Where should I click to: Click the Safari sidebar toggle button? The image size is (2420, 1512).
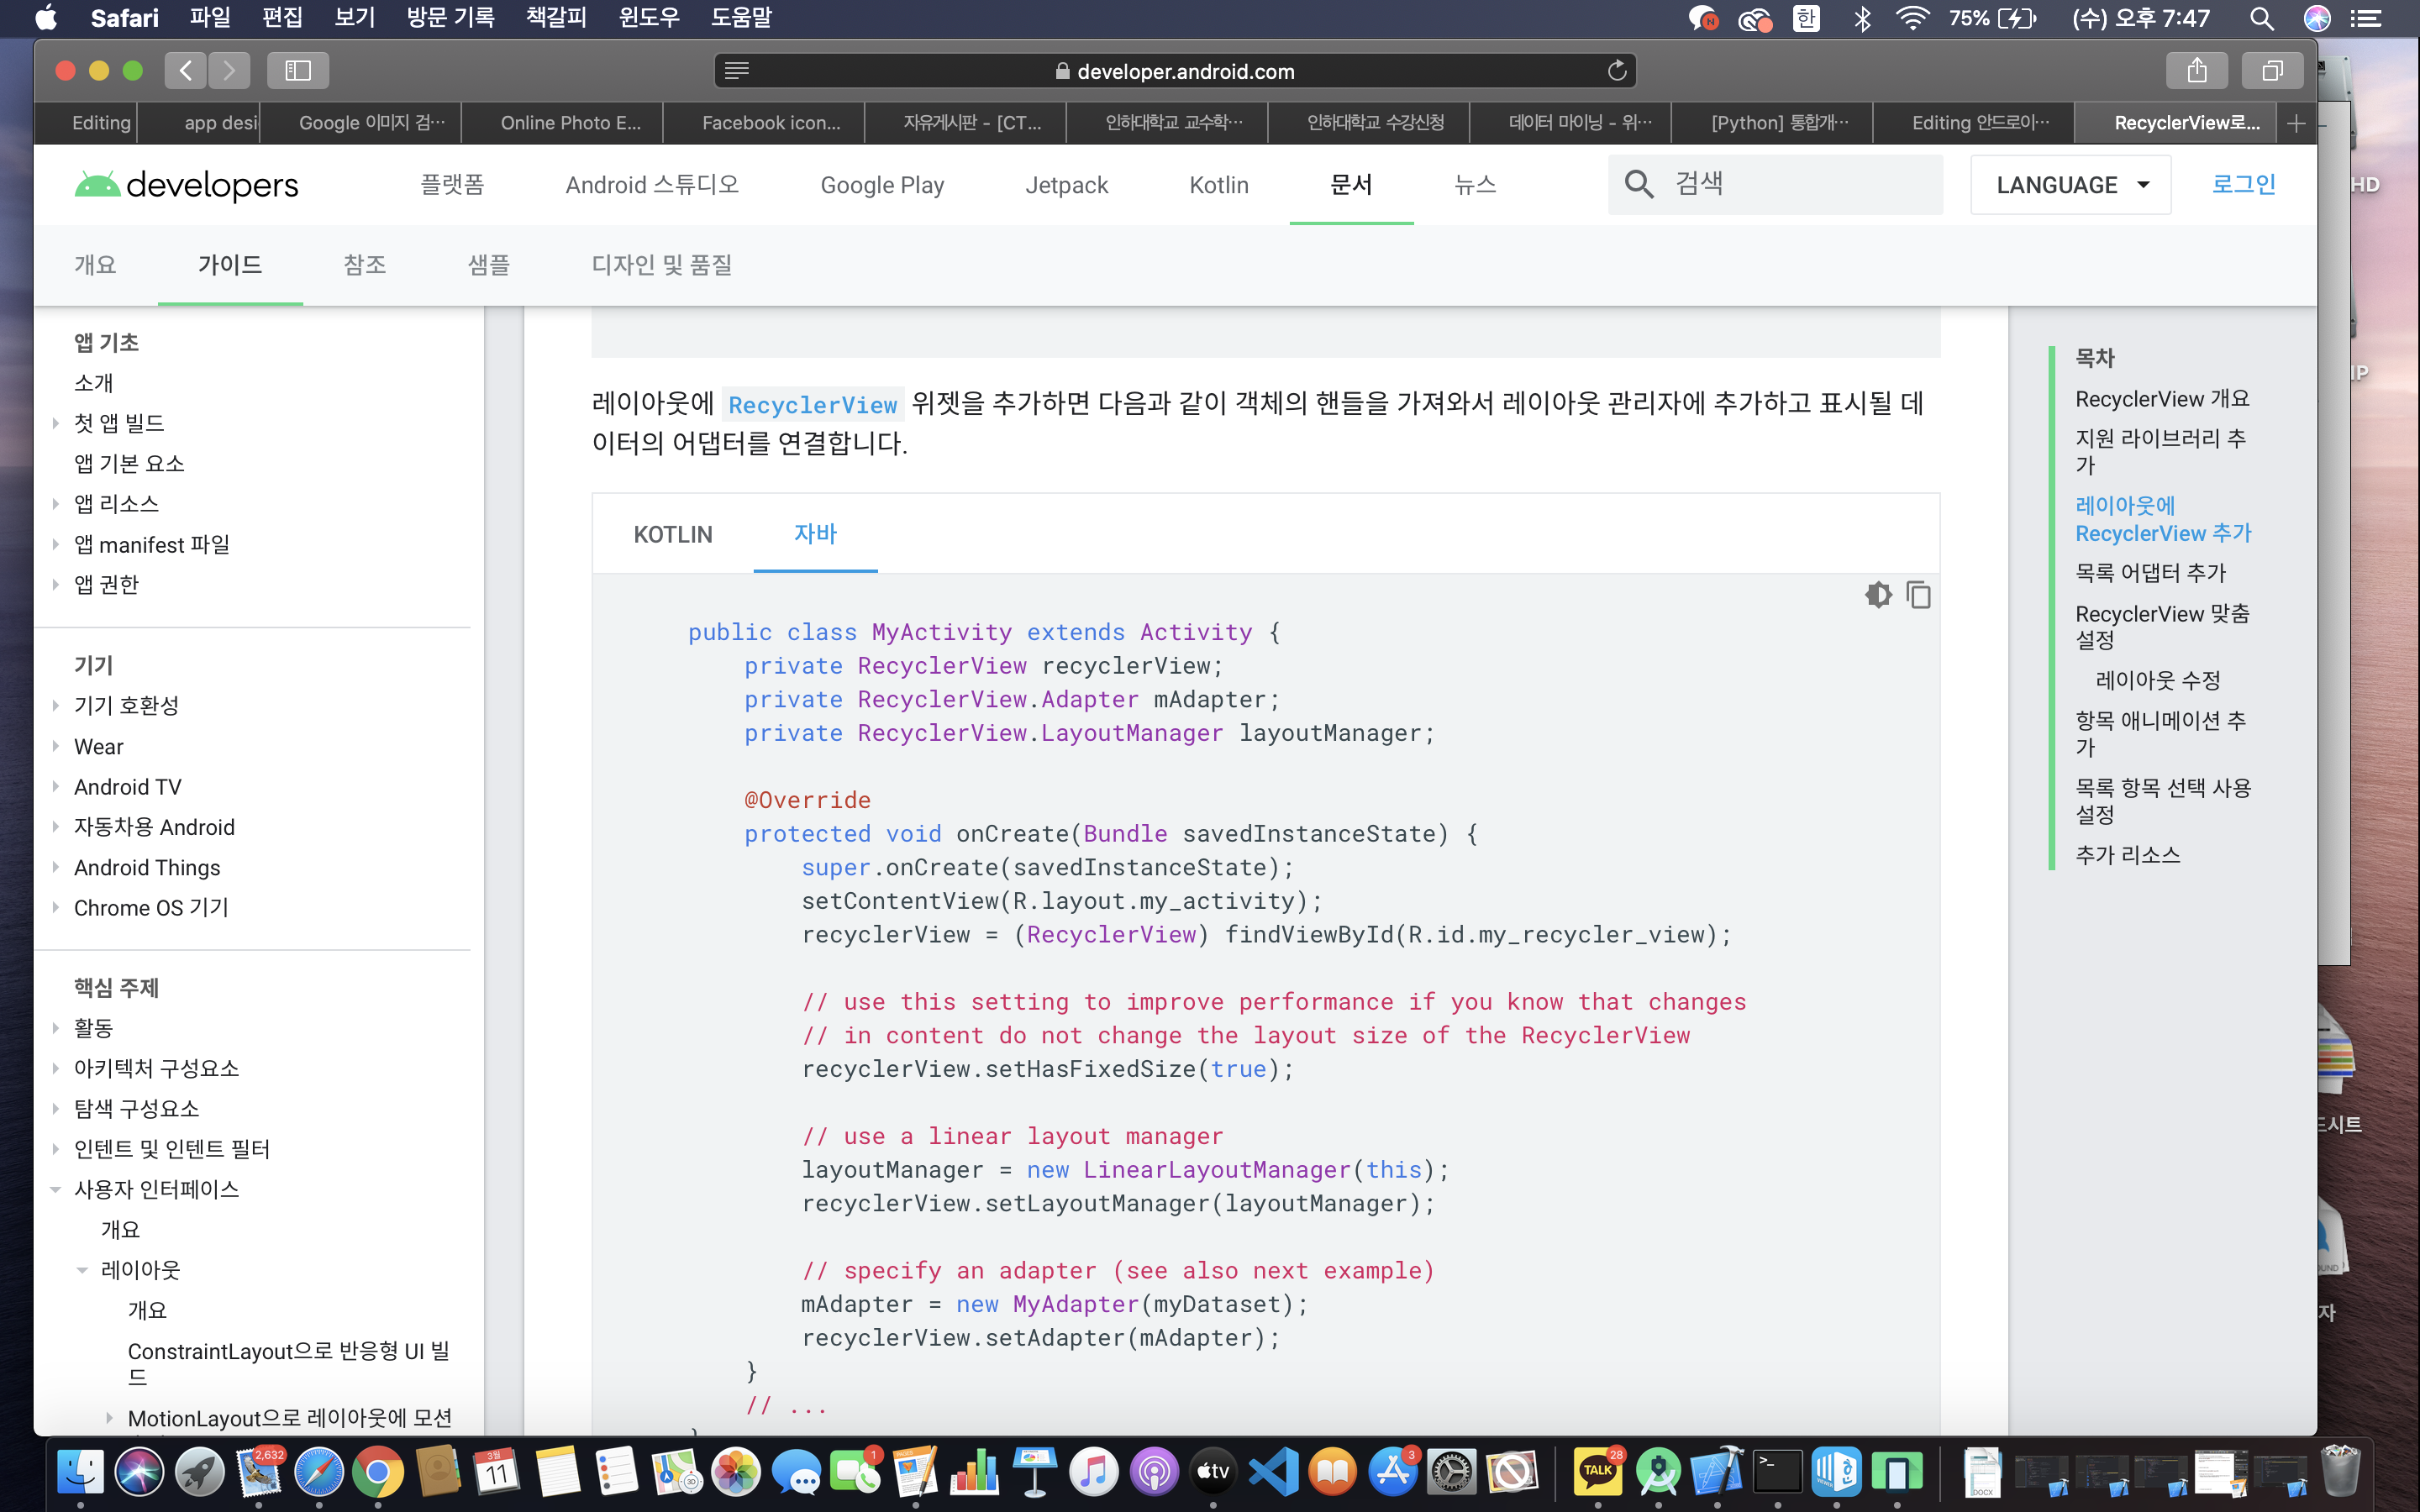[298, 70]
